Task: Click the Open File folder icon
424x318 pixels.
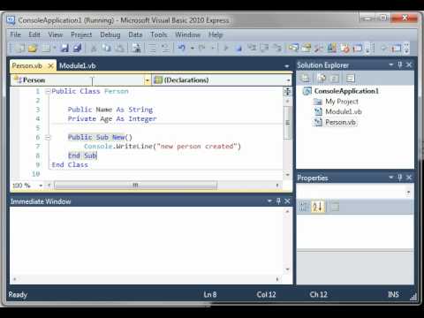Action: click(33, 48)
